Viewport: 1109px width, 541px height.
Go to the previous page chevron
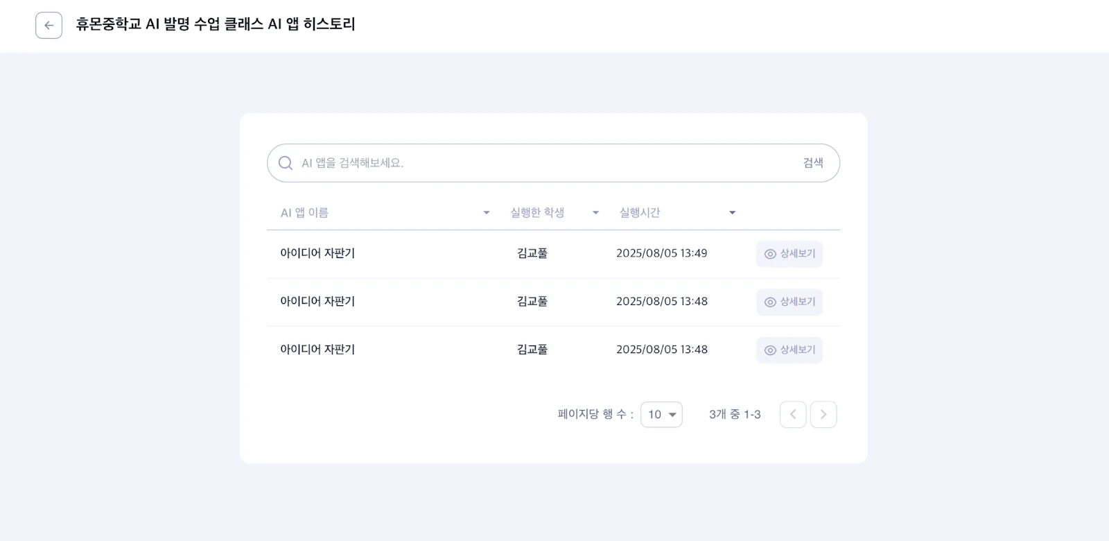(793, 415)
